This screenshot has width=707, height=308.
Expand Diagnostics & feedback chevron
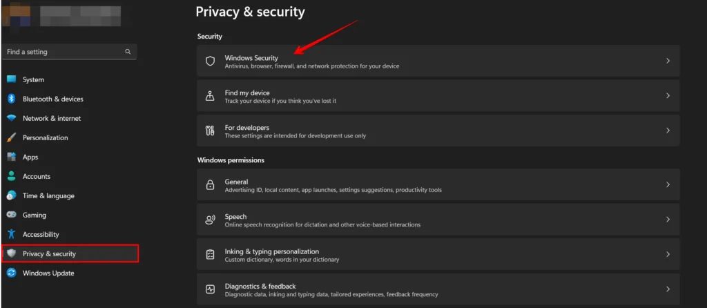point(668,289)
